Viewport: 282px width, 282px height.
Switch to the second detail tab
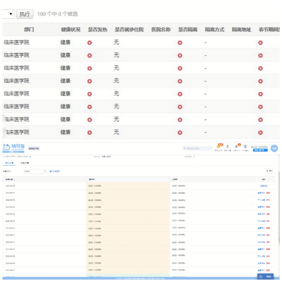coord(25,163)
